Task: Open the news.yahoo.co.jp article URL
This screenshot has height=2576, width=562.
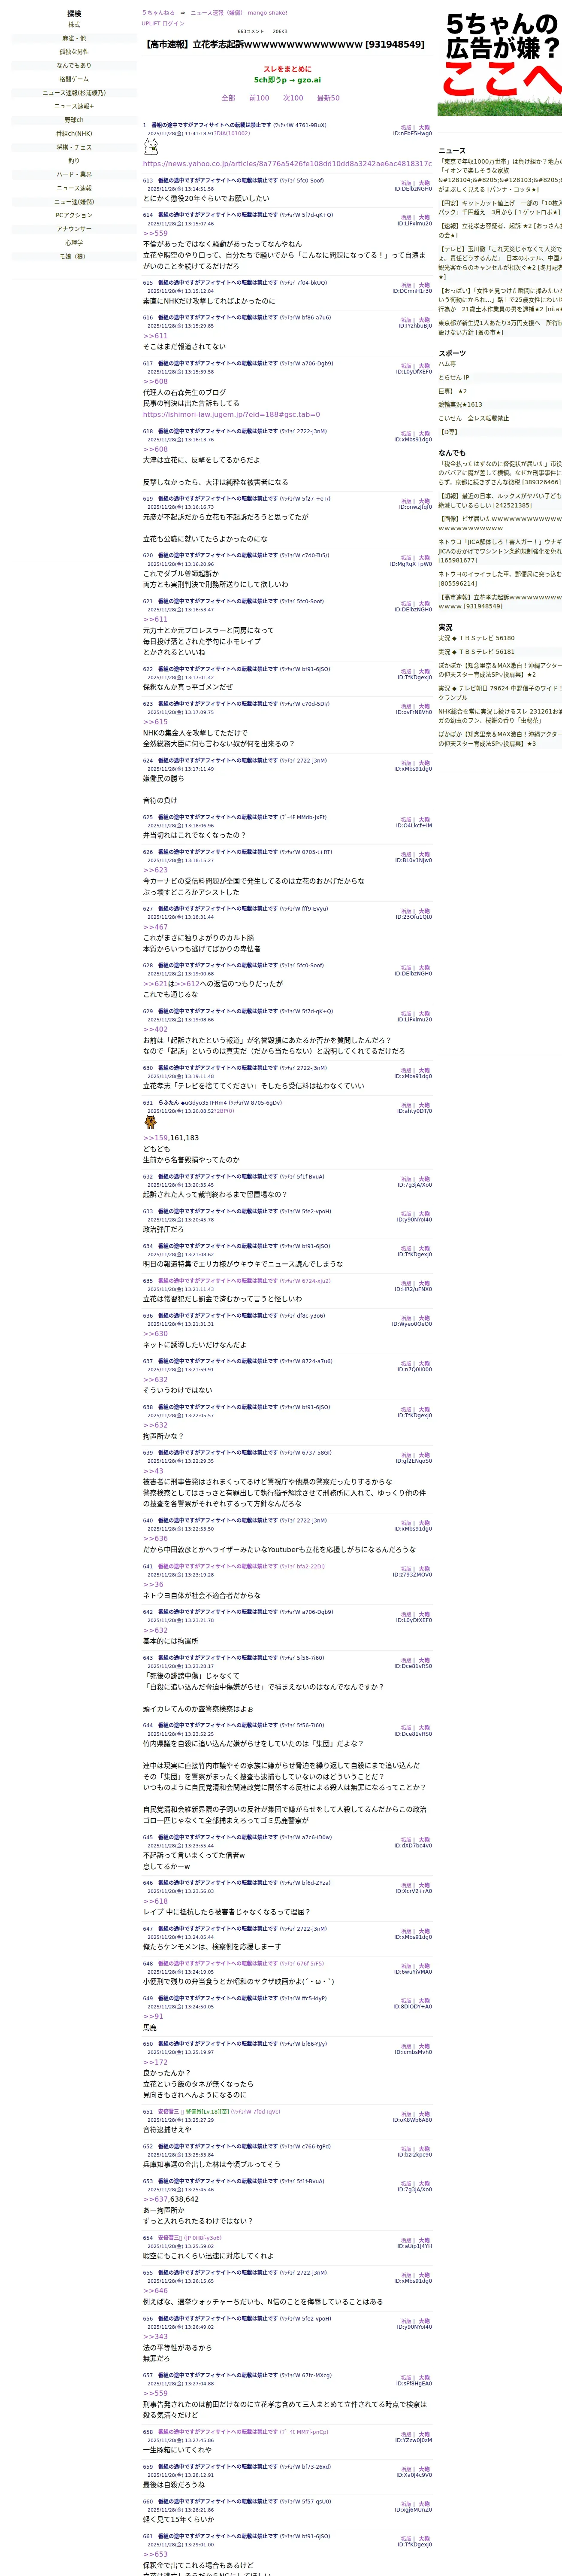Action: [x=287, y=164]
